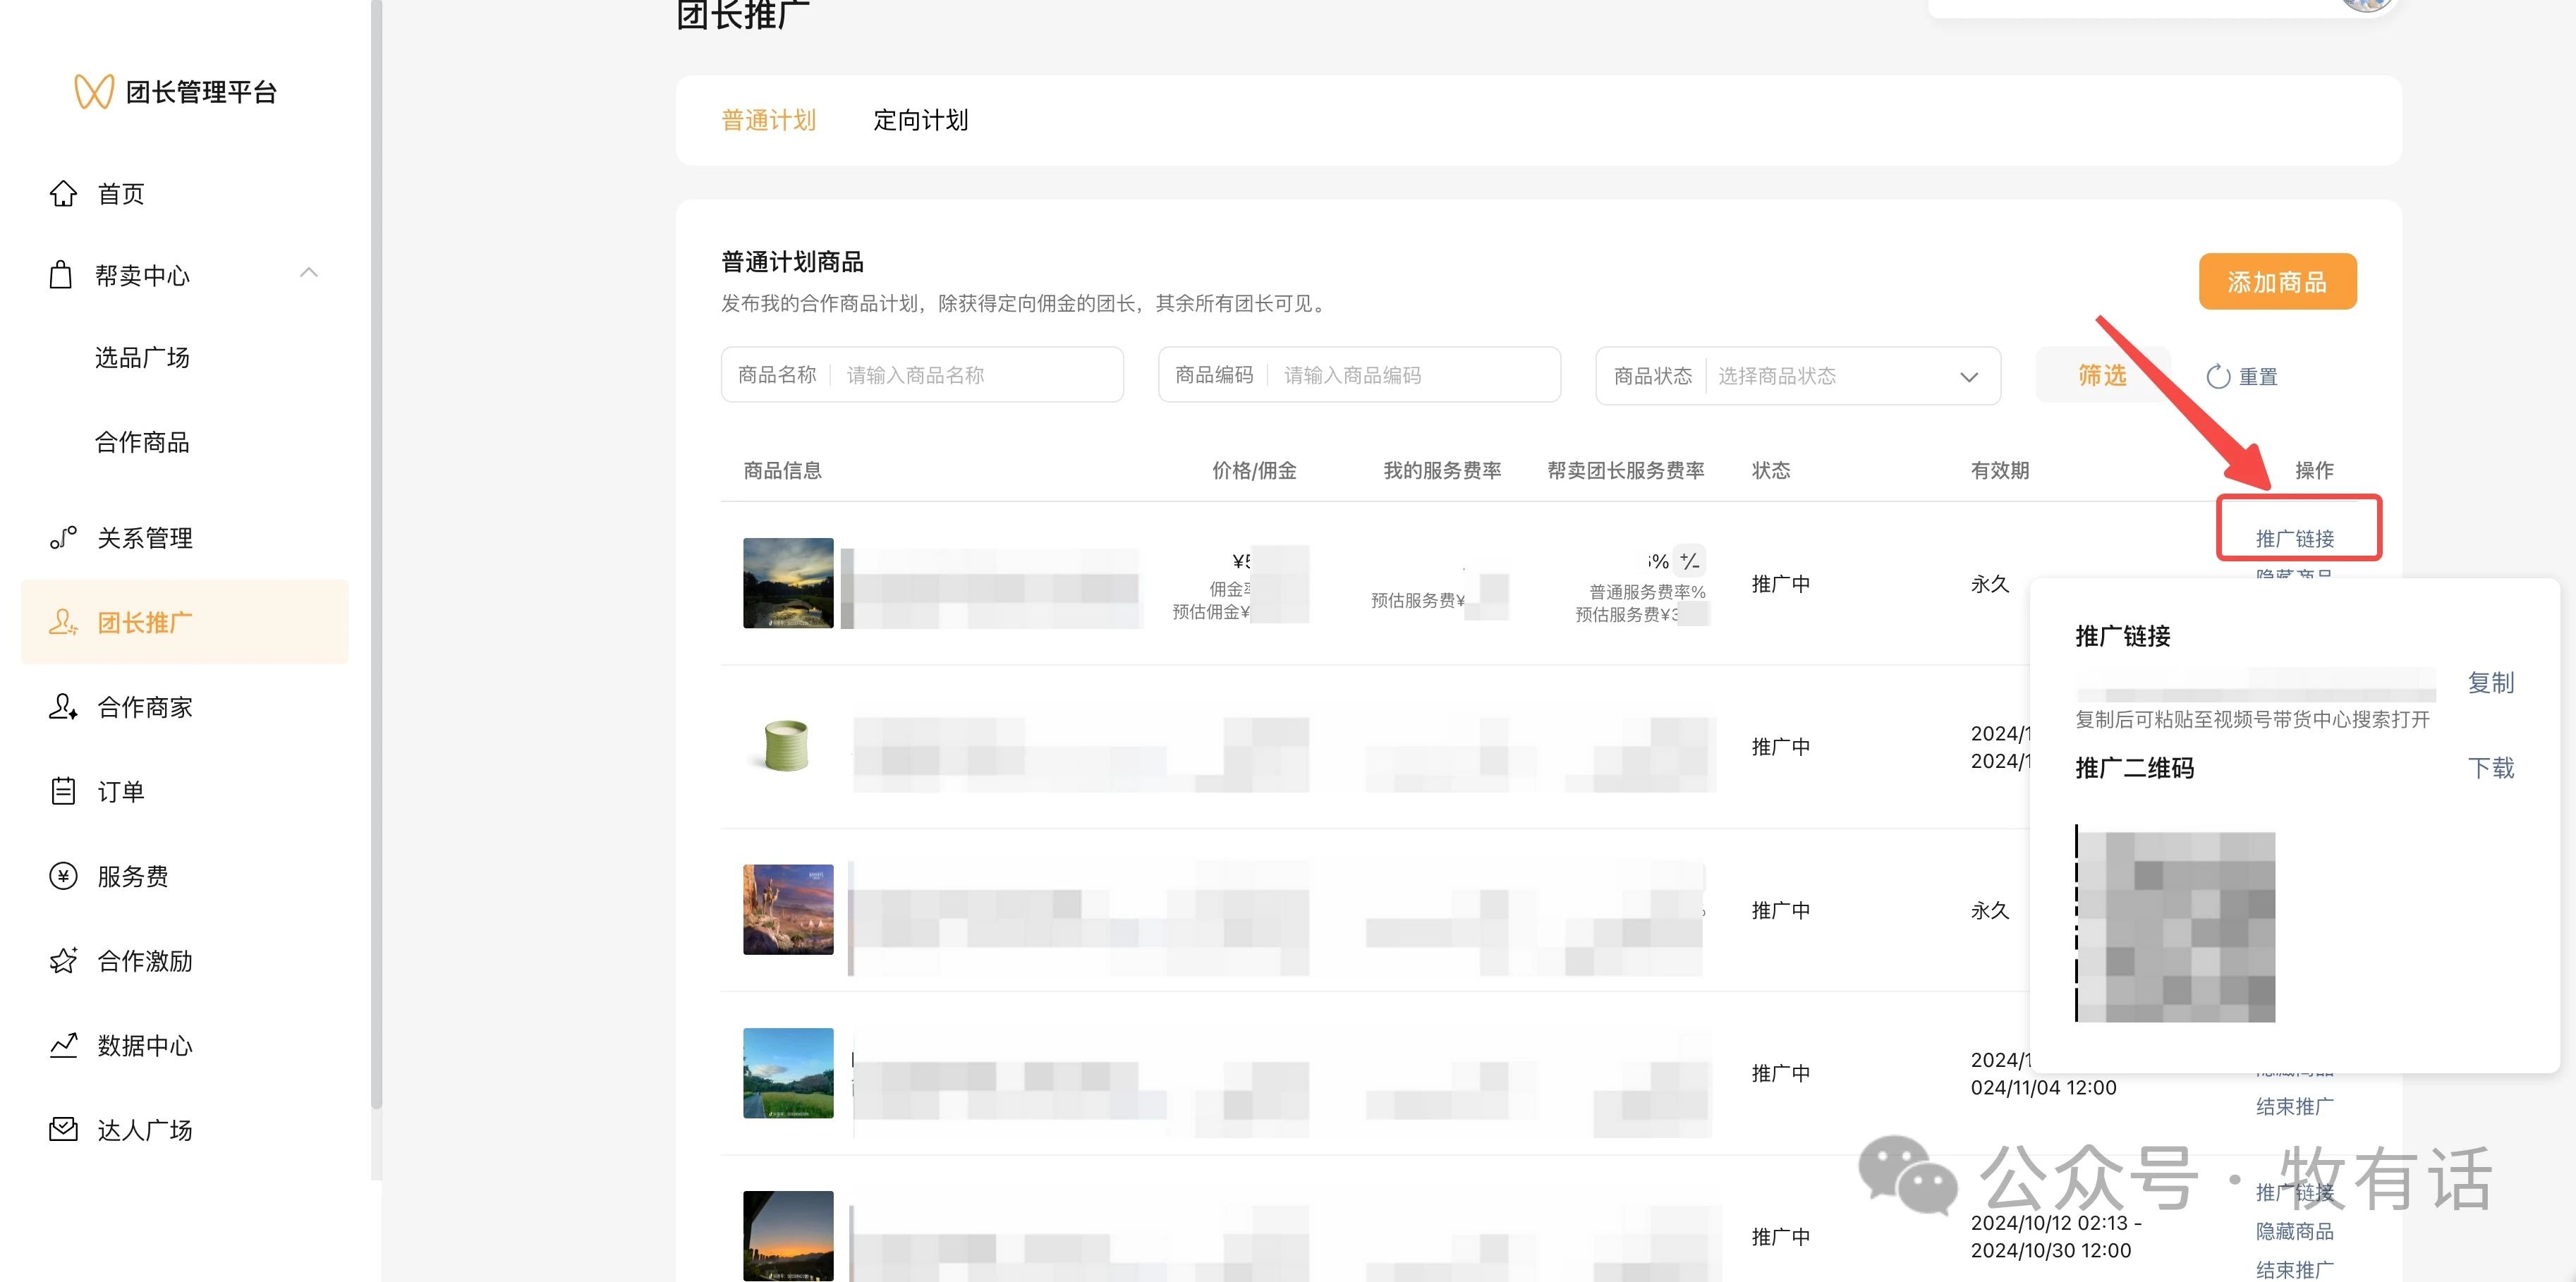Click the 订单 clipboard icon

(x=63, y=791)
